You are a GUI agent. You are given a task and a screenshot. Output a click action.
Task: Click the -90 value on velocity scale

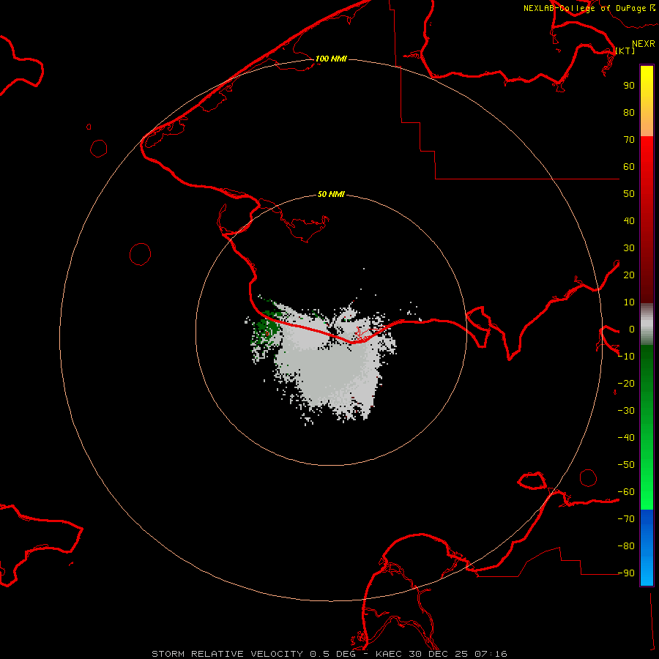coord(626,573)
